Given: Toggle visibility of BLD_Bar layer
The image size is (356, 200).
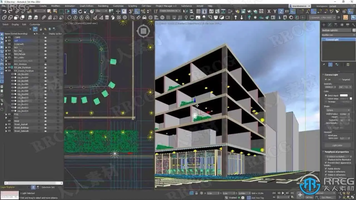Looking at the screenshot, I should click(x=9, y=51).
